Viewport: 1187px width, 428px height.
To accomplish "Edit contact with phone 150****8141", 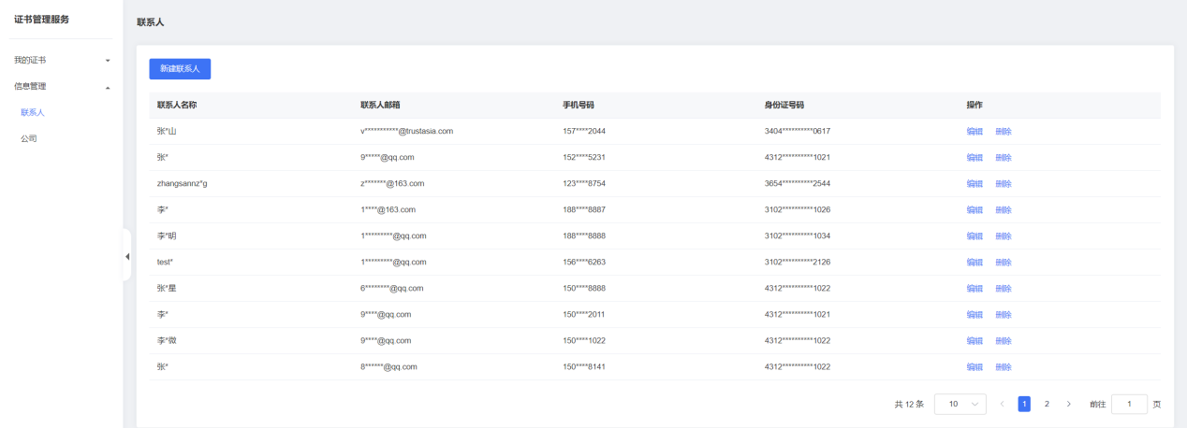I will click(975, 366).
